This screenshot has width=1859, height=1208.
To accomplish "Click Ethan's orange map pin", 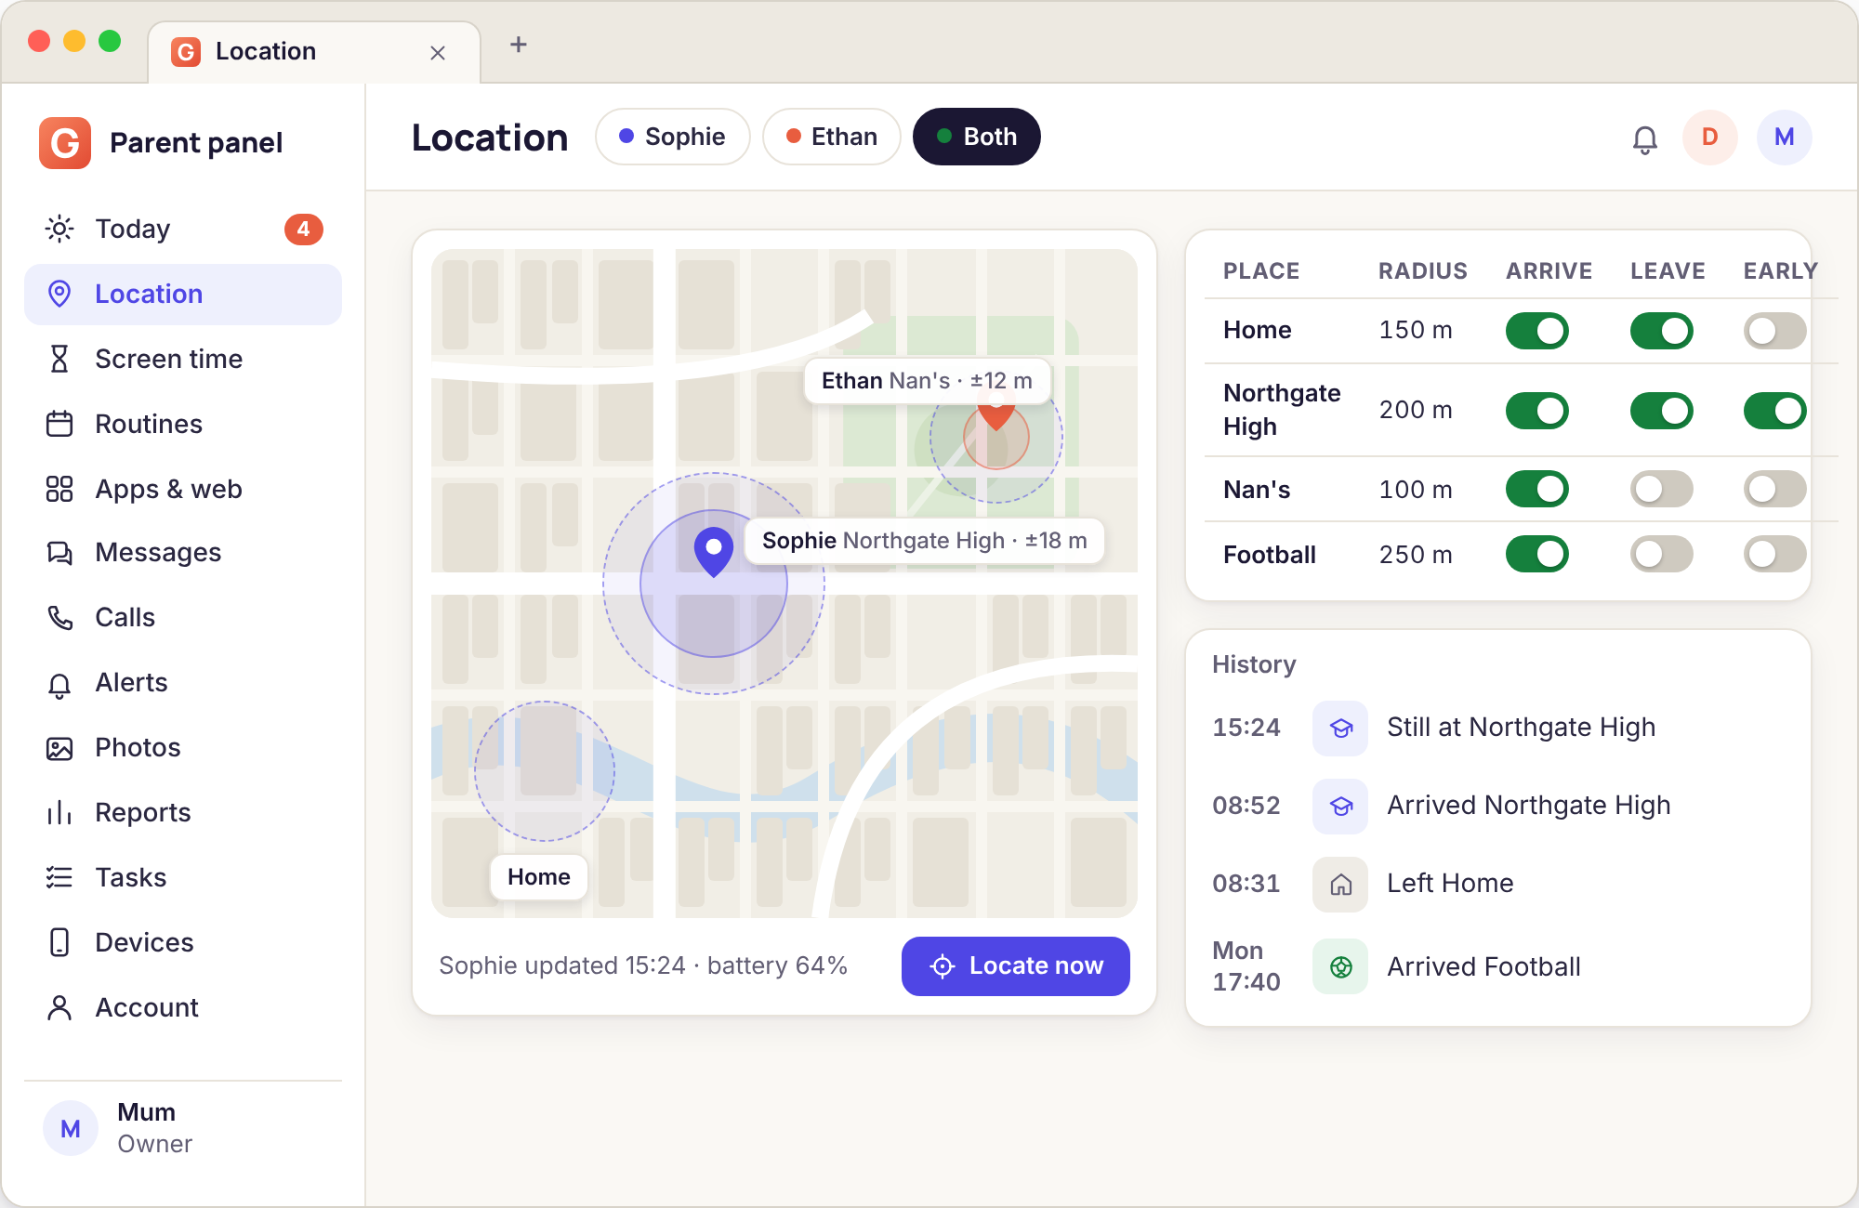I will click(995, 414).
